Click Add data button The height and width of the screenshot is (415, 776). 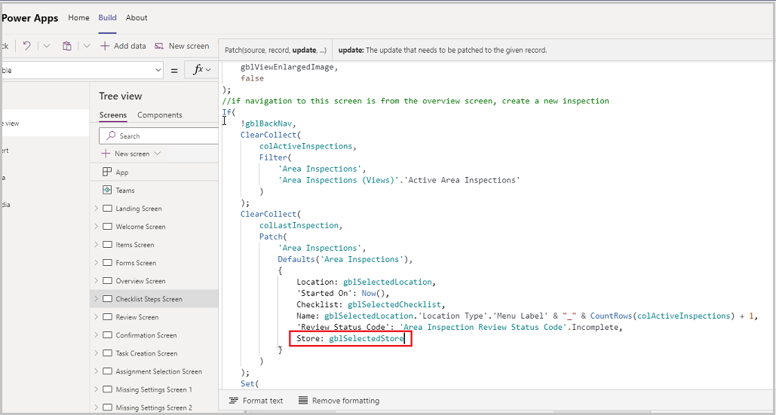click(x=123, y=46)
